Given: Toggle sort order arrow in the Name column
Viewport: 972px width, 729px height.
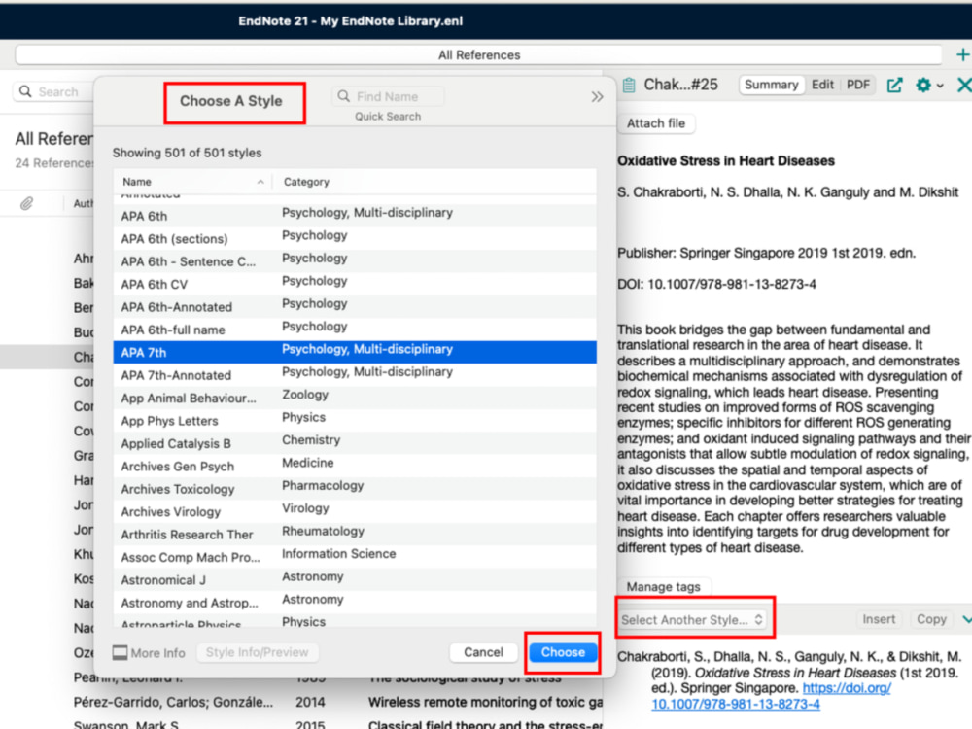Looking at the screenshot, I should pos(260,182).
